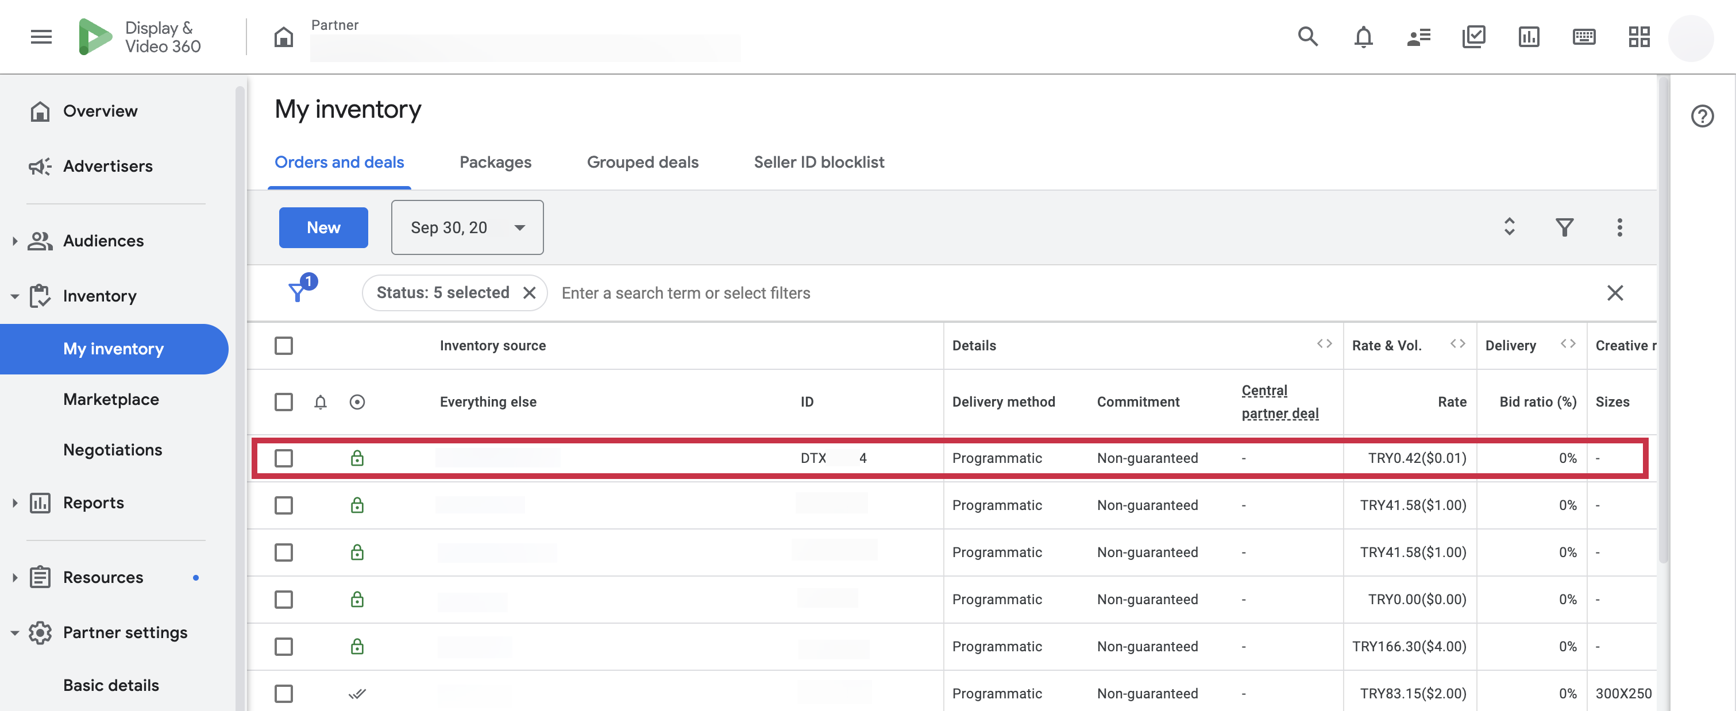1736x711 pixels.
Task: Open the notifications bell in the header
Action: click(x=1363, y=36)
